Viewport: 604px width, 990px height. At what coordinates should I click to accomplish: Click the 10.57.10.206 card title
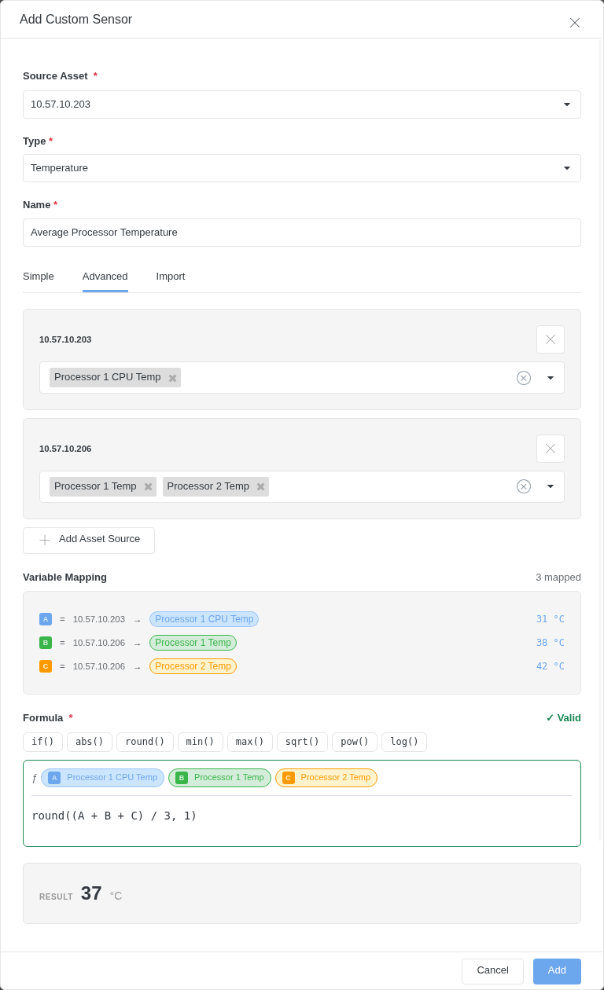(65, 449)
